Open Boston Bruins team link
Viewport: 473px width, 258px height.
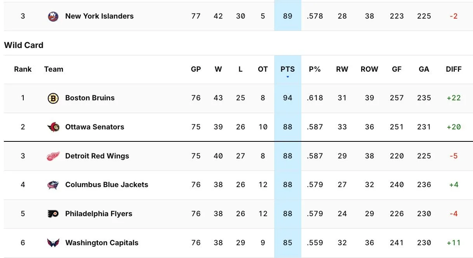tap(90, 98)
